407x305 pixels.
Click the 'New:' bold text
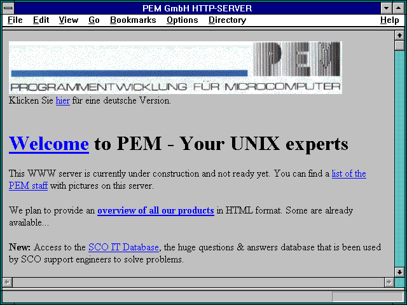pos(20,247)
